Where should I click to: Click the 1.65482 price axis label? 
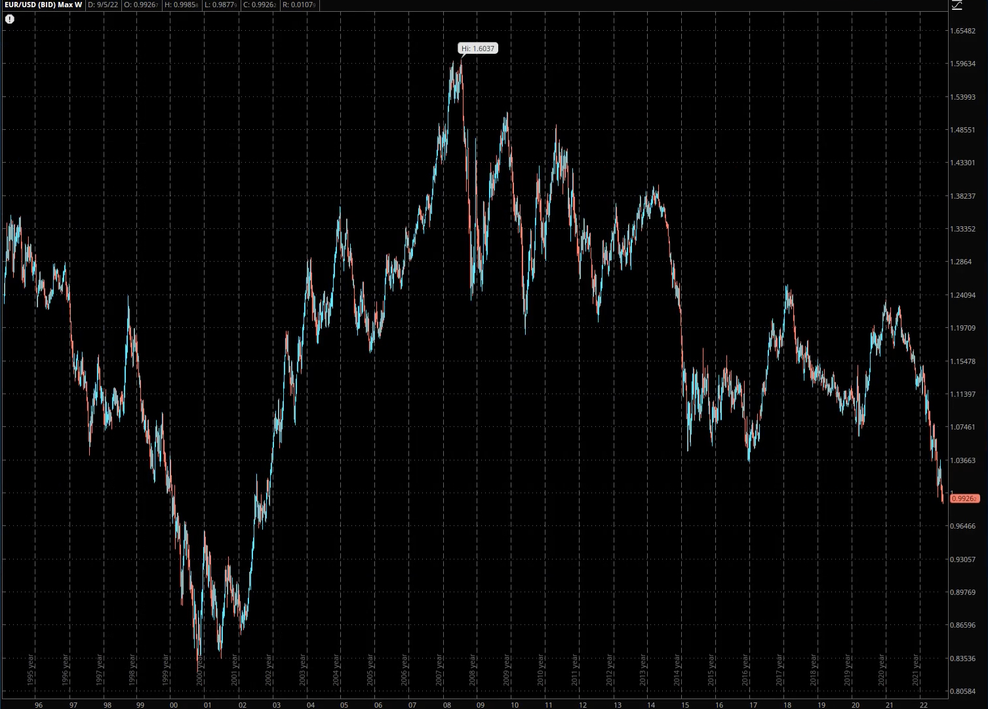[x=962, y=31]
